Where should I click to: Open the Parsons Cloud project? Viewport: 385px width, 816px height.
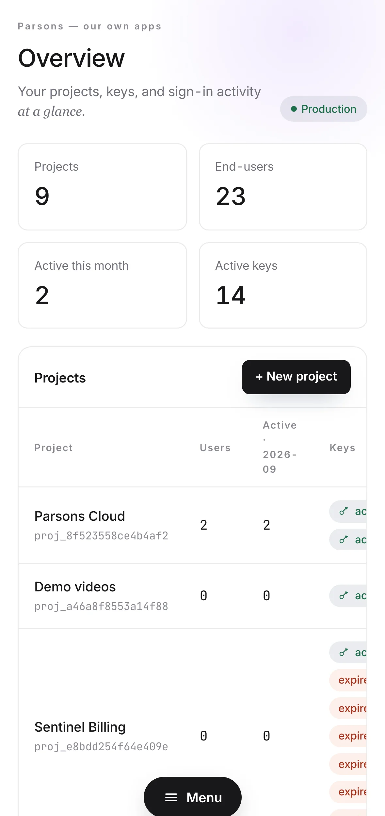(x=80, y=516)
